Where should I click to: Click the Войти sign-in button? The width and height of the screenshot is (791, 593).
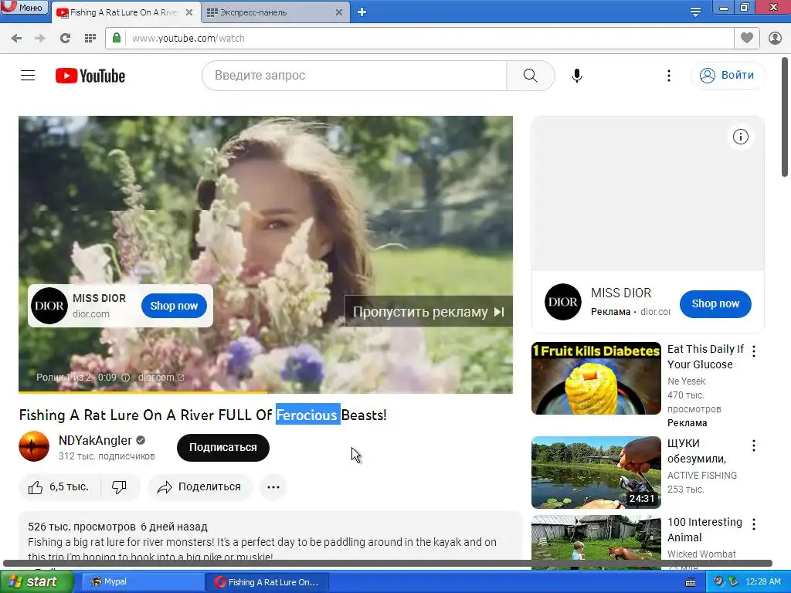point(728,75)
